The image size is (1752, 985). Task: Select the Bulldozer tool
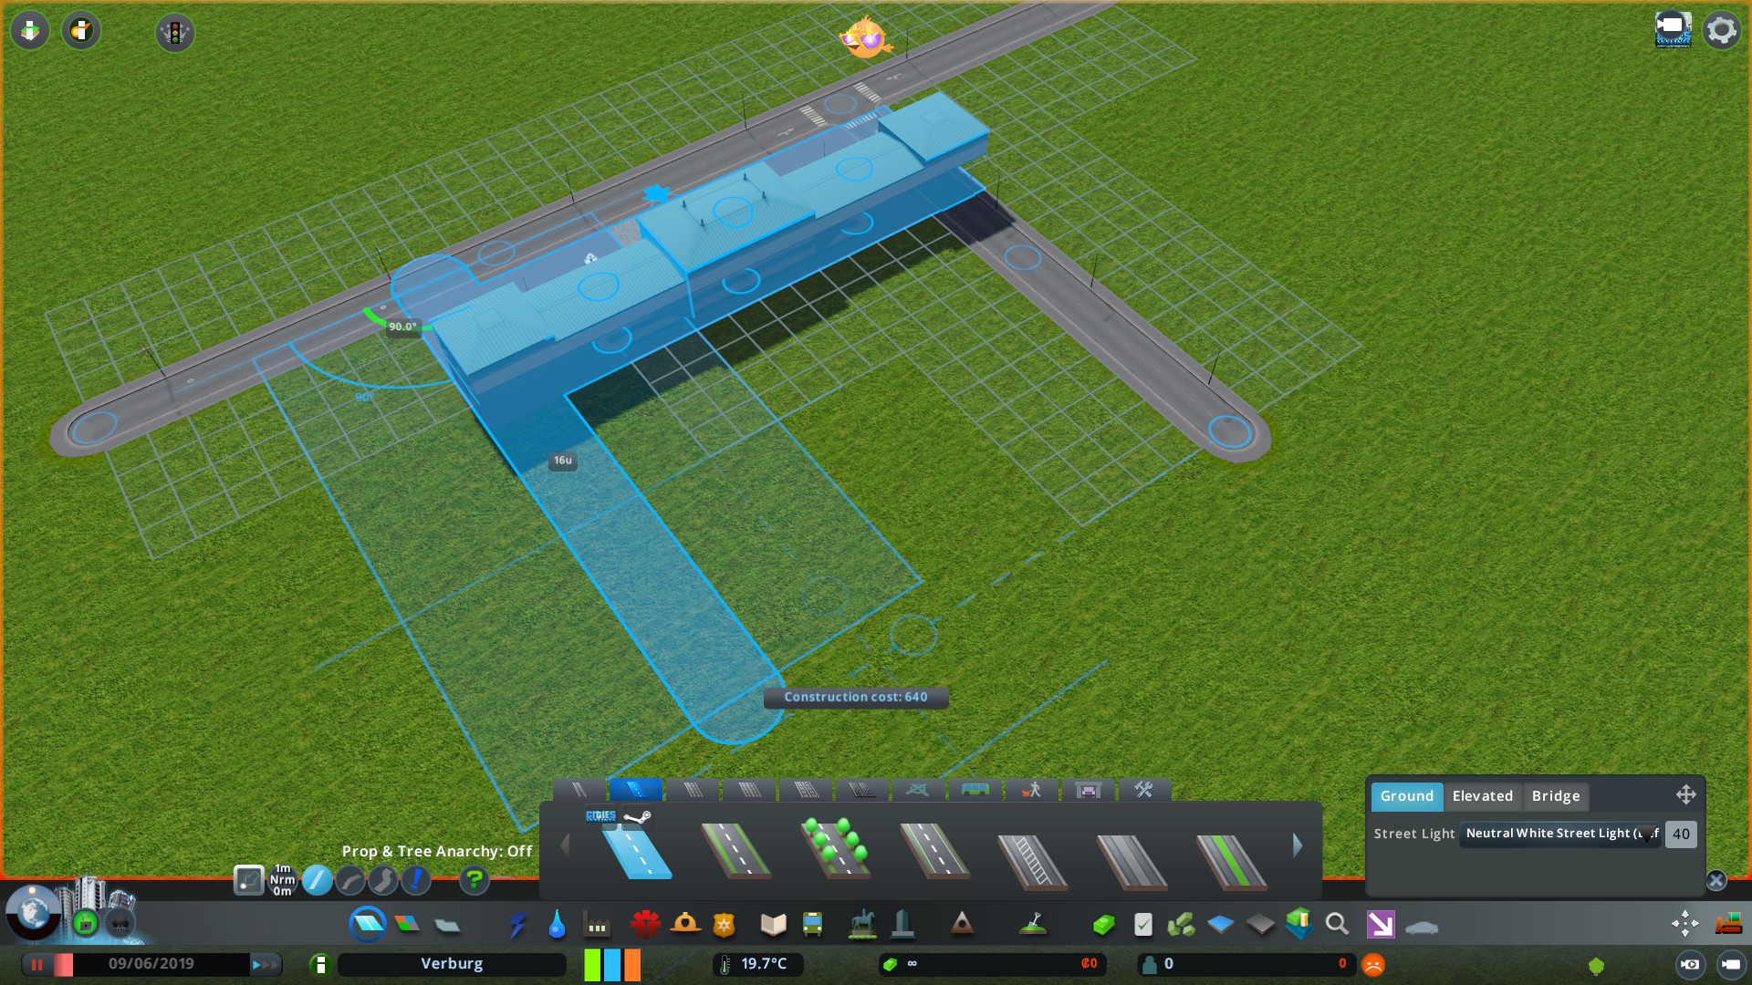pyautogui.click(x=1727, y=925)
